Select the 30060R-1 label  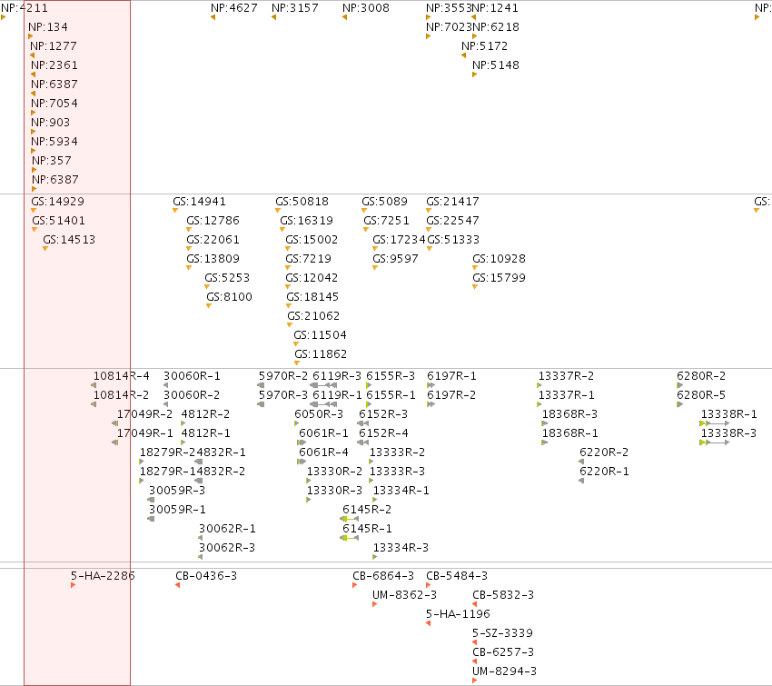click(192, 376)
